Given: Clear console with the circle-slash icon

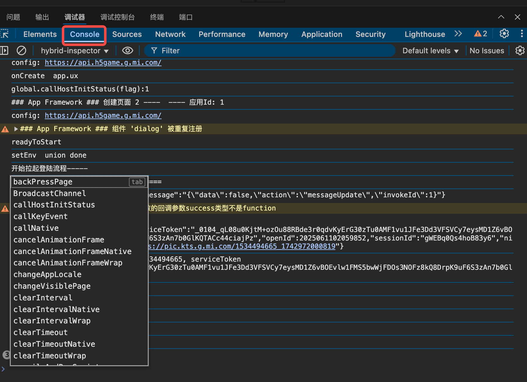Looking at the screenshot, I should pos(21,50).
